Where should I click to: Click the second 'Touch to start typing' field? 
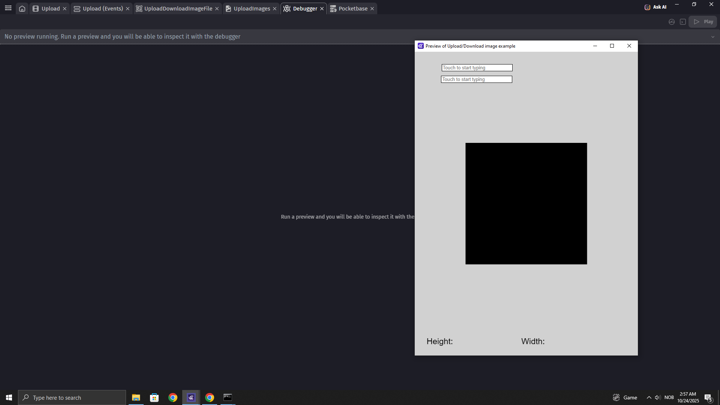point(477,79)
